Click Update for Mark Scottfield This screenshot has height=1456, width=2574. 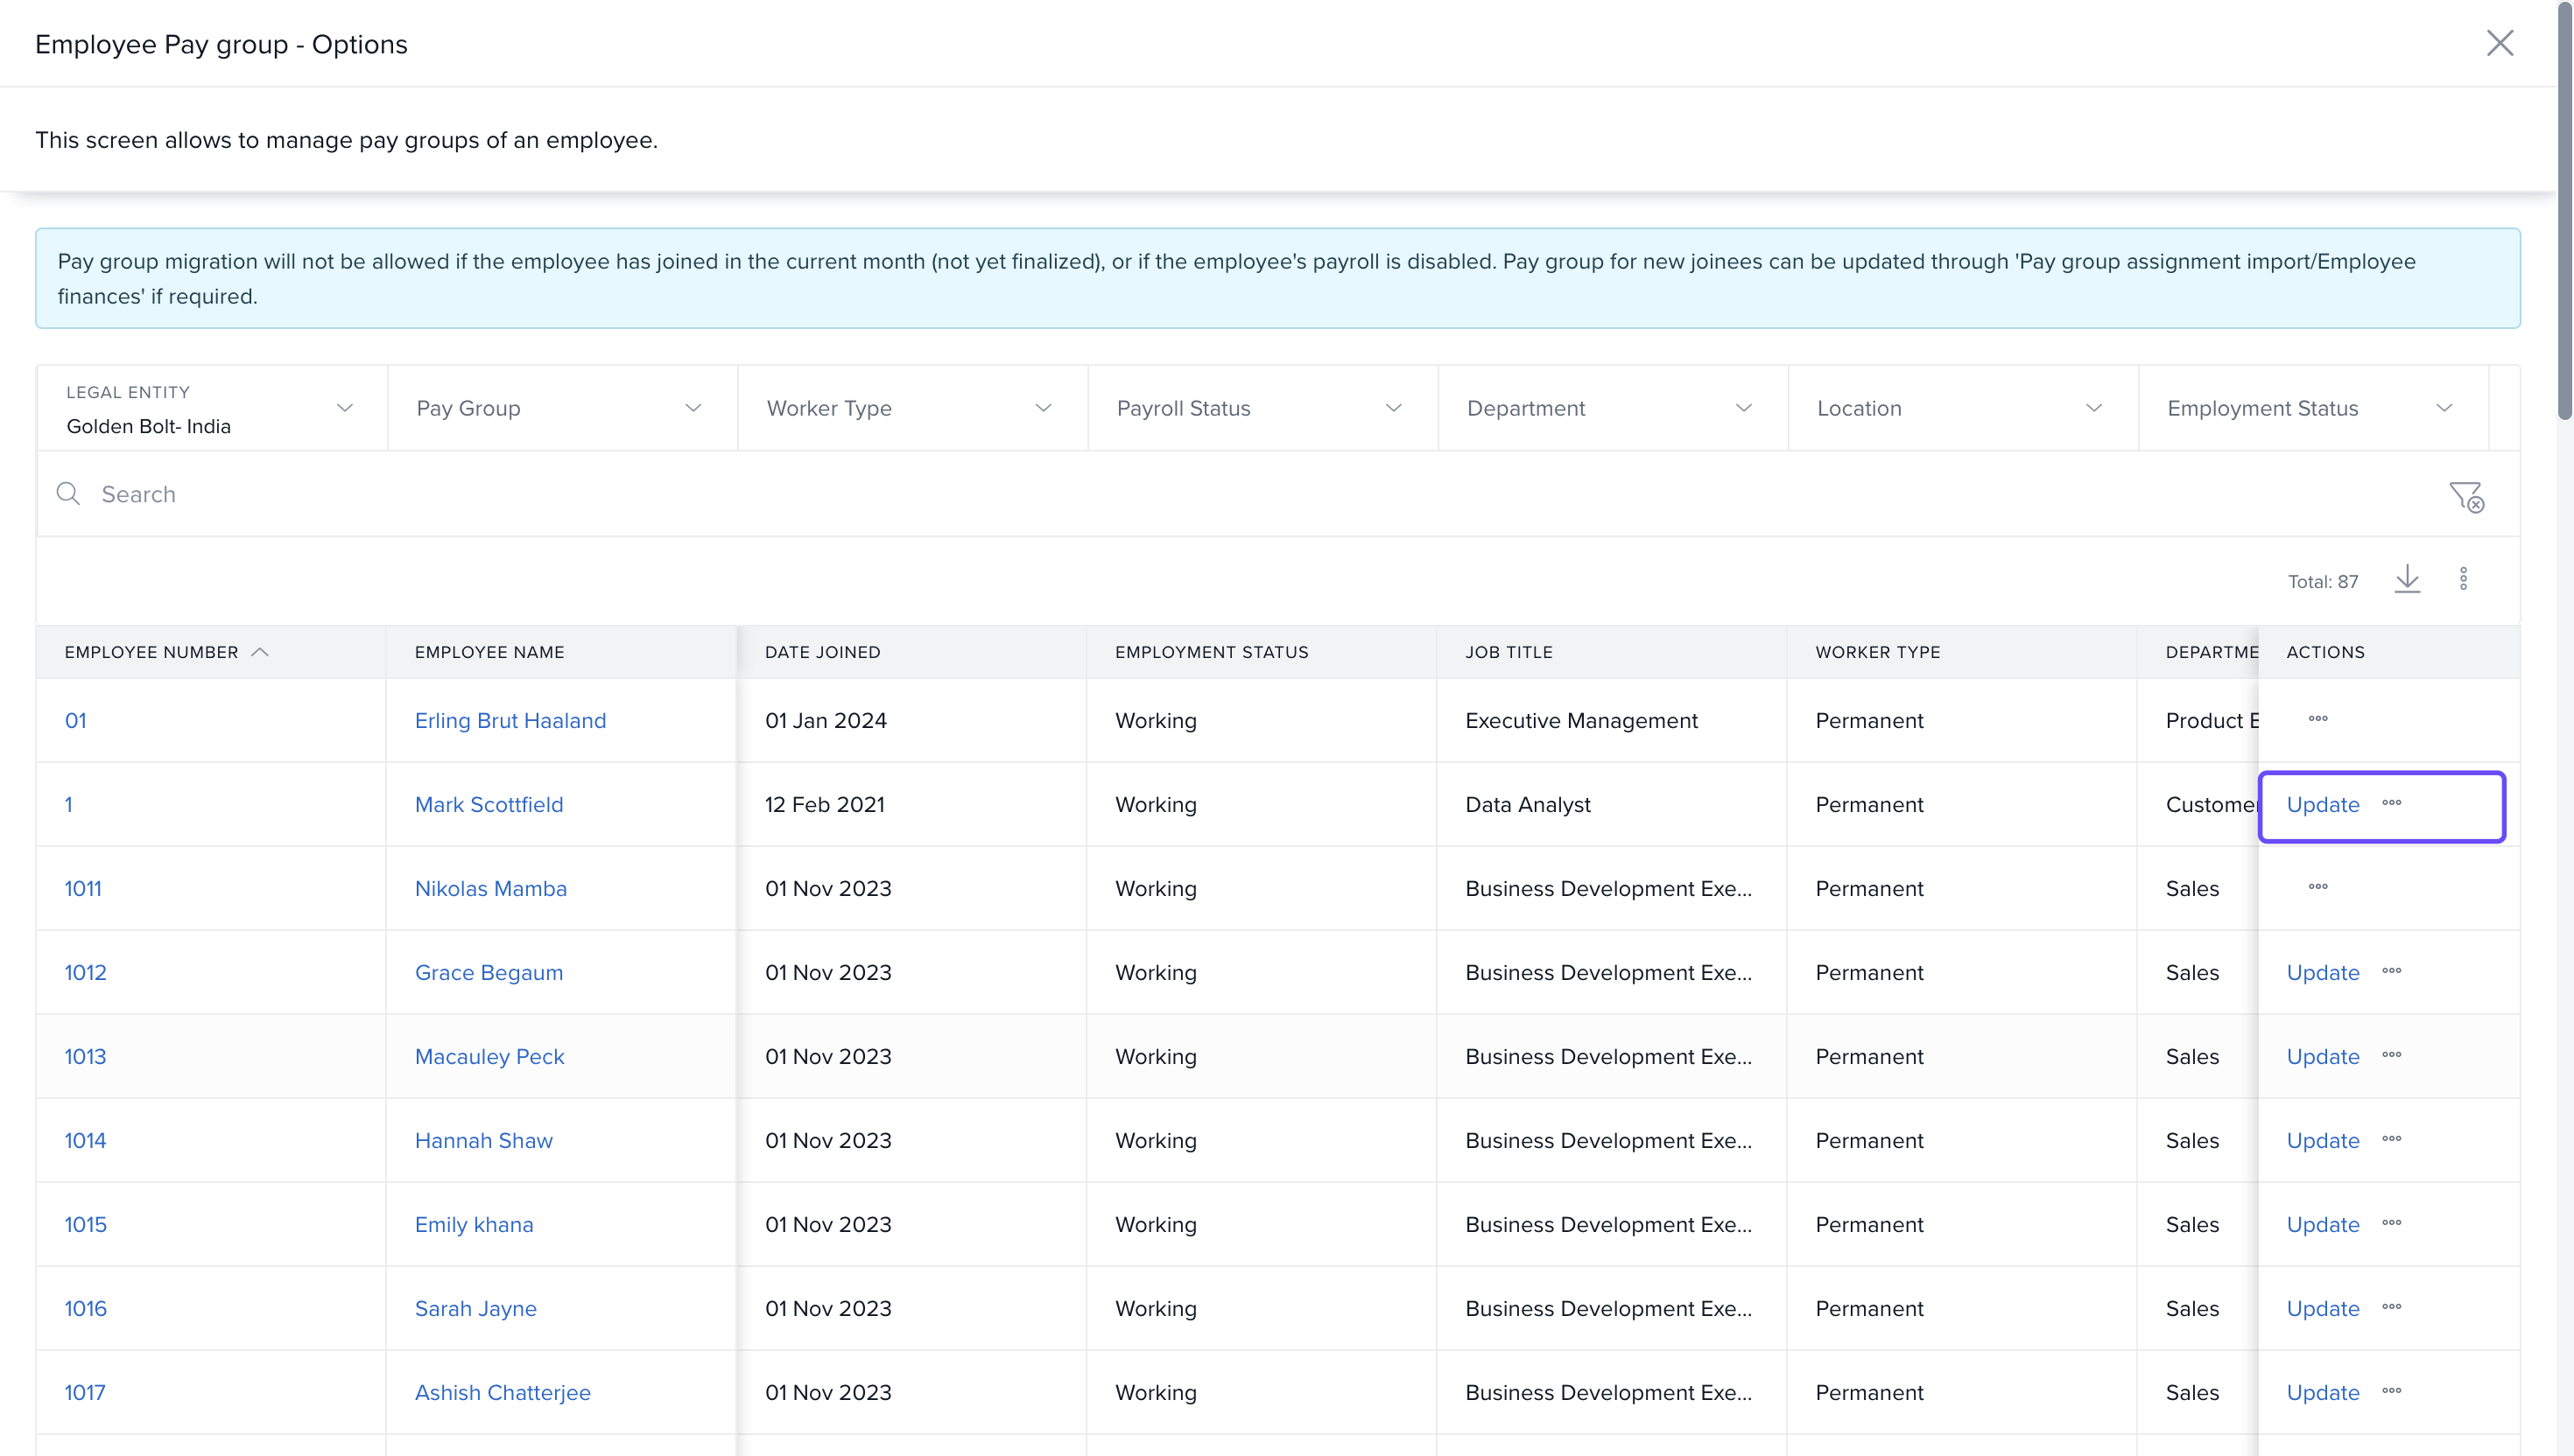pyautogui.click(x=2322, y=805)
